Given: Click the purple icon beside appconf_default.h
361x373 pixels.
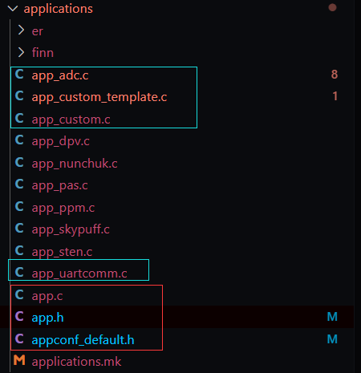Looking at the screenshot, I should 19,339.
